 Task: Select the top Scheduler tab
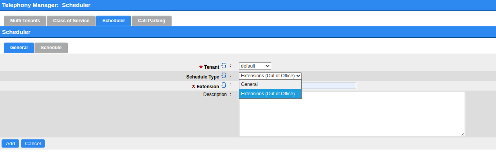(114, 21)
